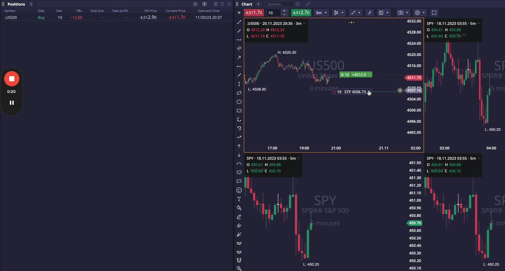The image size is (505, 271).
Task: Open the candle style dropdown
Action: point(339,13)
